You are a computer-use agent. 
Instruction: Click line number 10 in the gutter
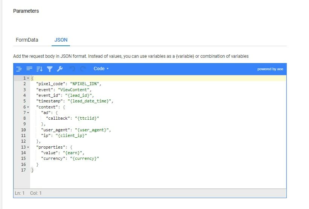point(23,130)
